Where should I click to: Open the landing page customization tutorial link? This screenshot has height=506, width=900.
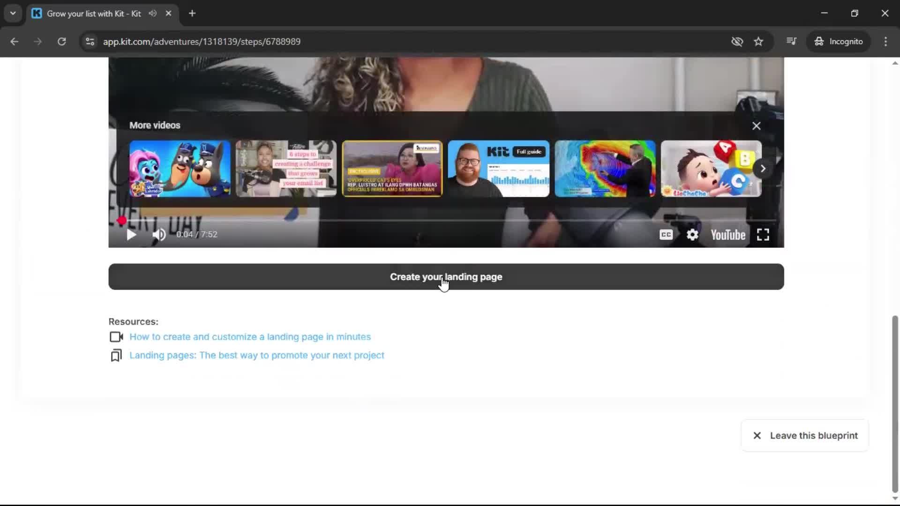251,336
